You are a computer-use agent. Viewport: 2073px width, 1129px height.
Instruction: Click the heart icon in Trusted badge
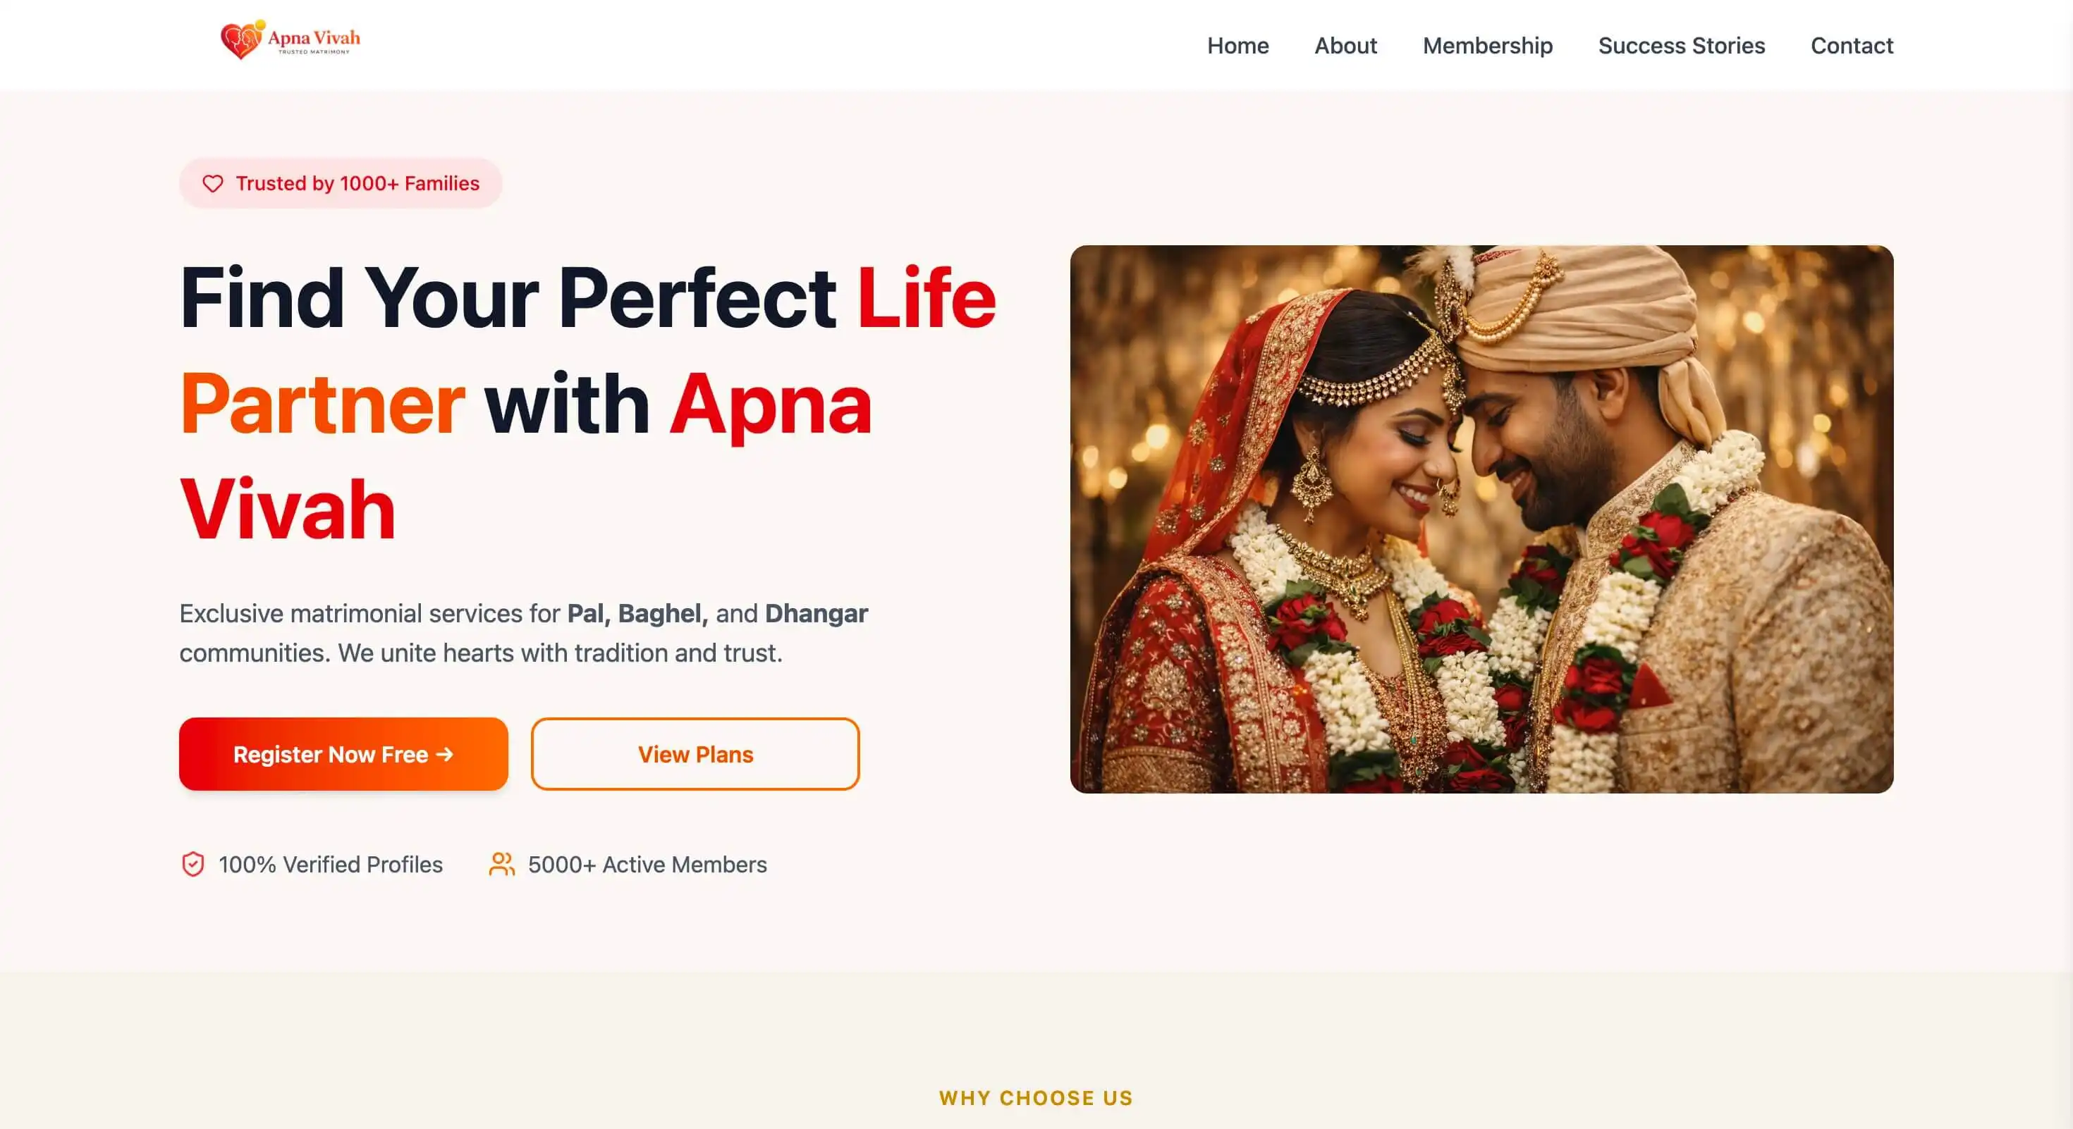pos(212,184)
